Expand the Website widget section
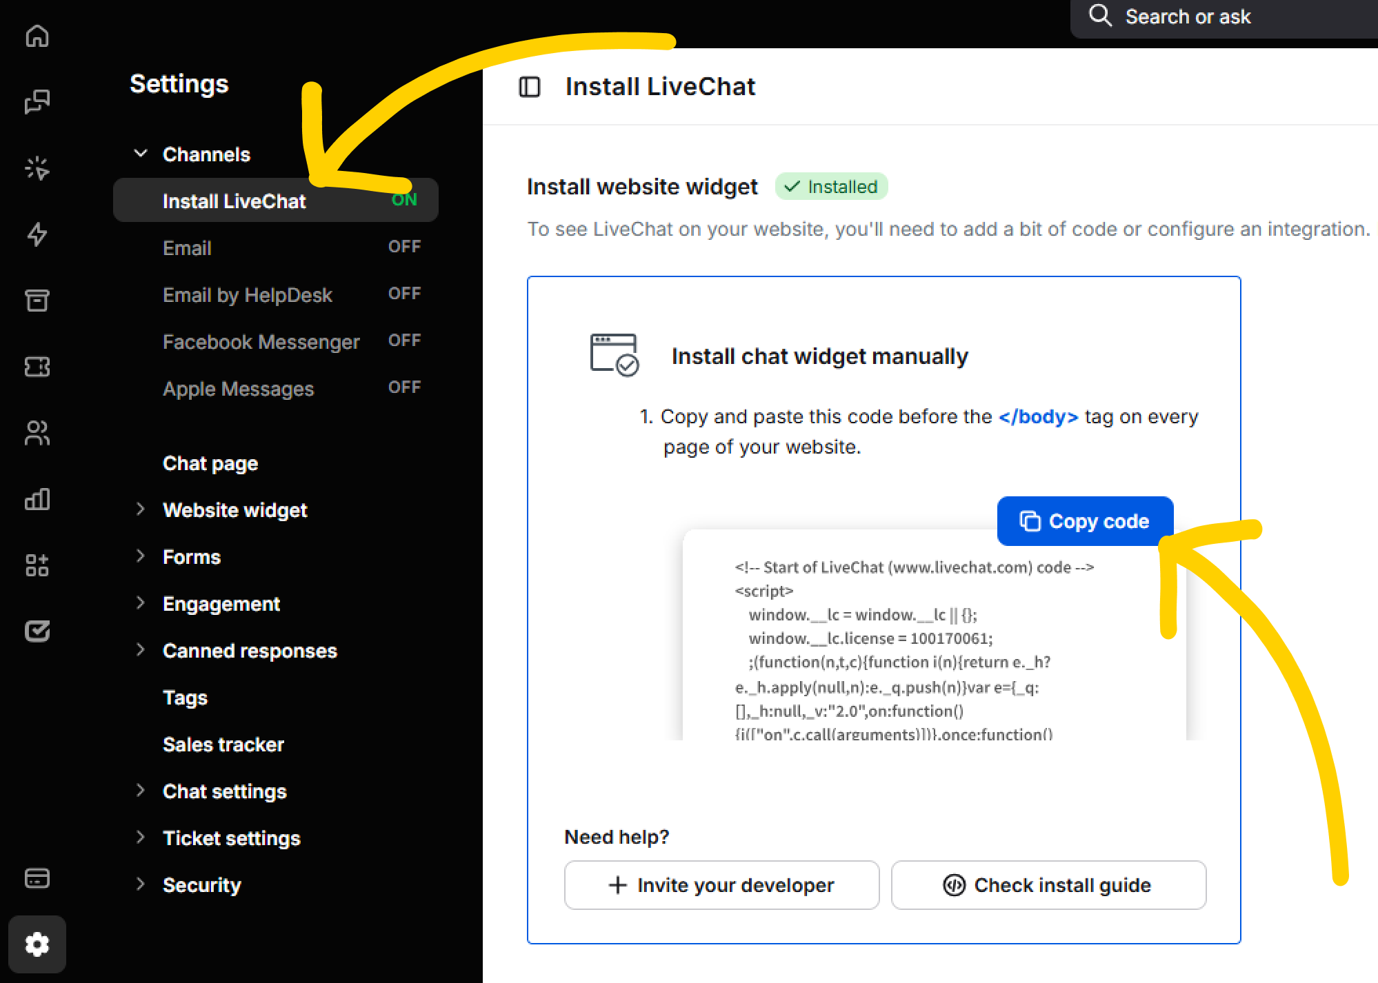The width and height of the screenshot is (1378, 983). point(141,509)
